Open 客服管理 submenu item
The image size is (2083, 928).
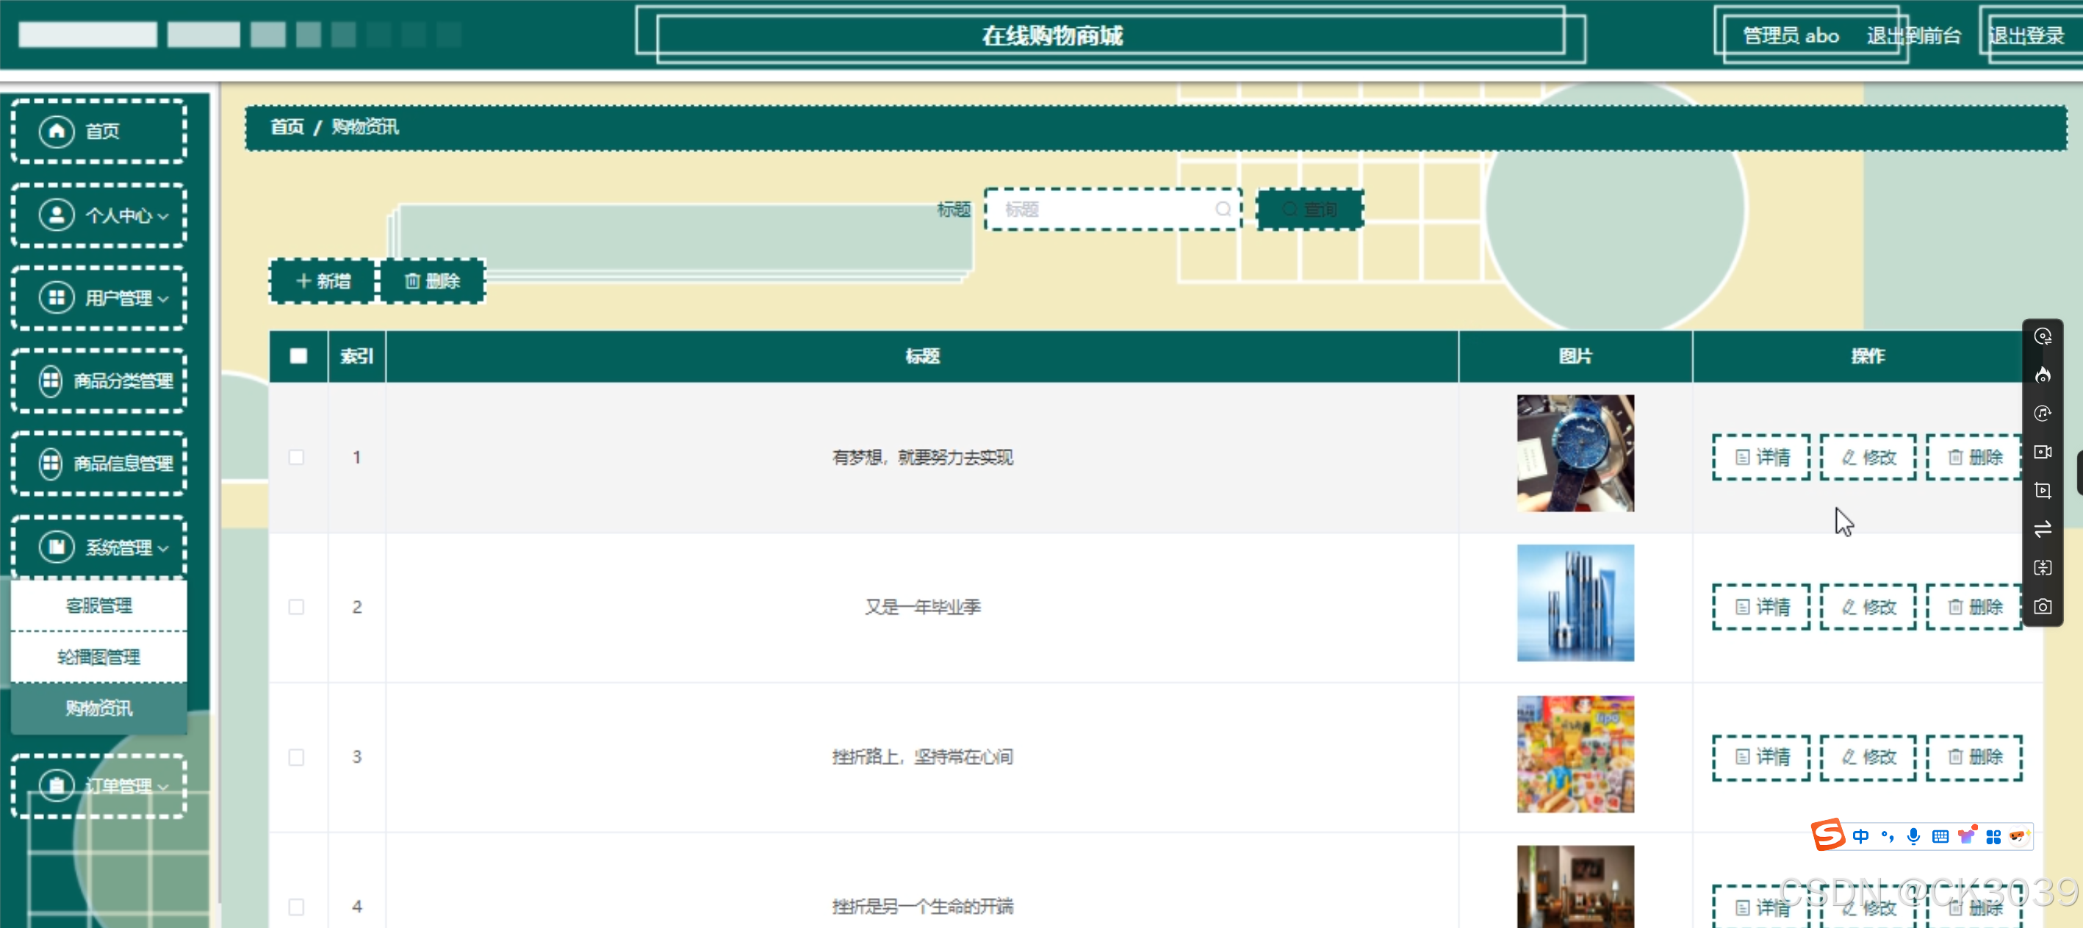tap(98, 605)
